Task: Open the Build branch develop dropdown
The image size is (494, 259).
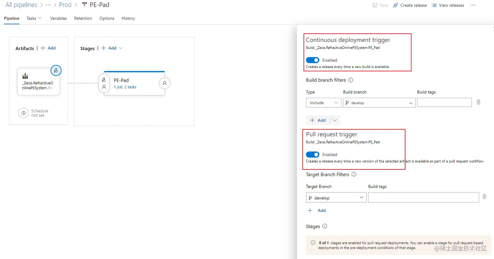Action: (379, 103)
